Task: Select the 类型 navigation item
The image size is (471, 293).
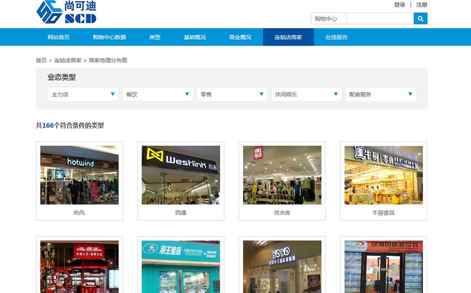Action: tap(155, 37)
